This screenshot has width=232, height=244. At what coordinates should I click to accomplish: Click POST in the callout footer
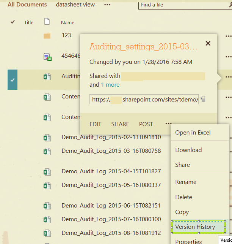pos(146,124)
